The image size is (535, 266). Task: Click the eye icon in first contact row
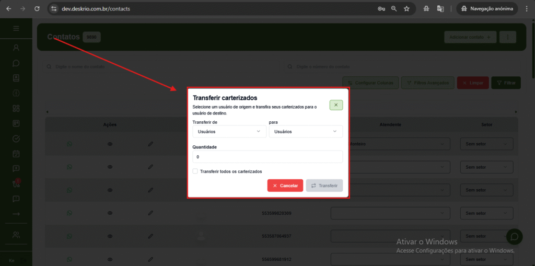(x=110, y=144)
